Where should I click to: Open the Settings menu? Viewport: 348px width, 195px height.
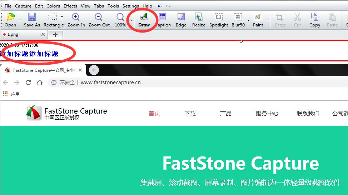click(x=131, y=6)
